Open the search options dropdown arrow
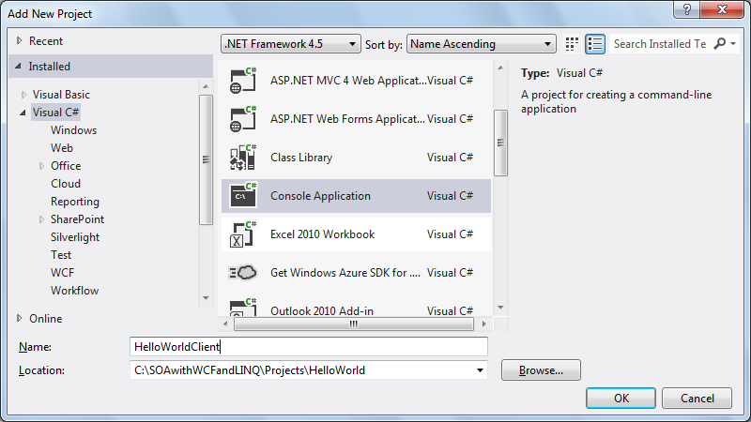Viewport: 751px width, 422px height. [x=733, y=43]
